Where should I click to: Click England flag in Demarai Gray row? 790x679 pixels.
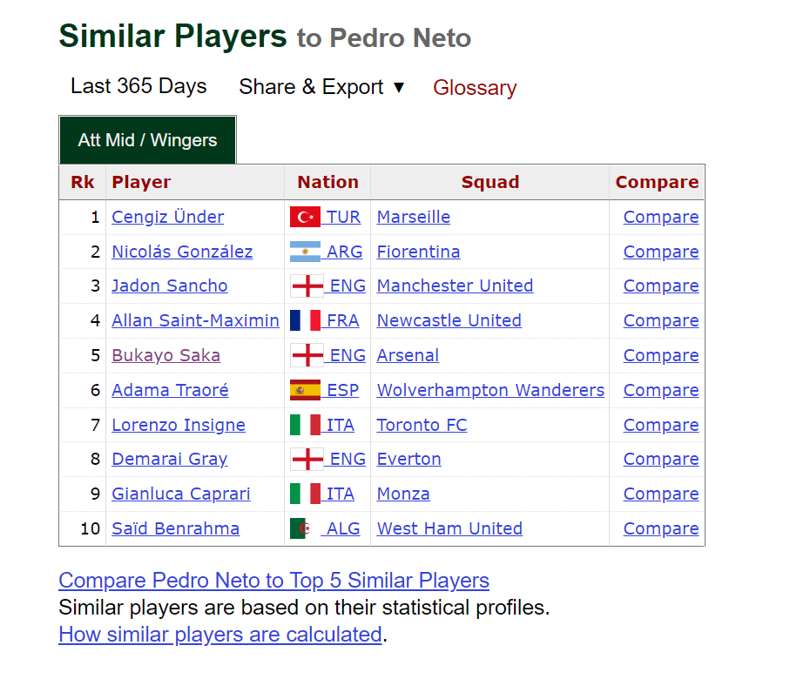click(x=307, y=459)
